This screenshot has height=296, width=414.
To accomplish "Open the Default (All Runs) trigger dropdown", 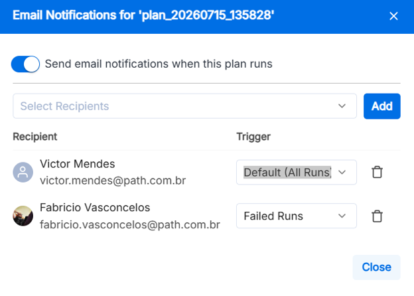I will 297,172.
